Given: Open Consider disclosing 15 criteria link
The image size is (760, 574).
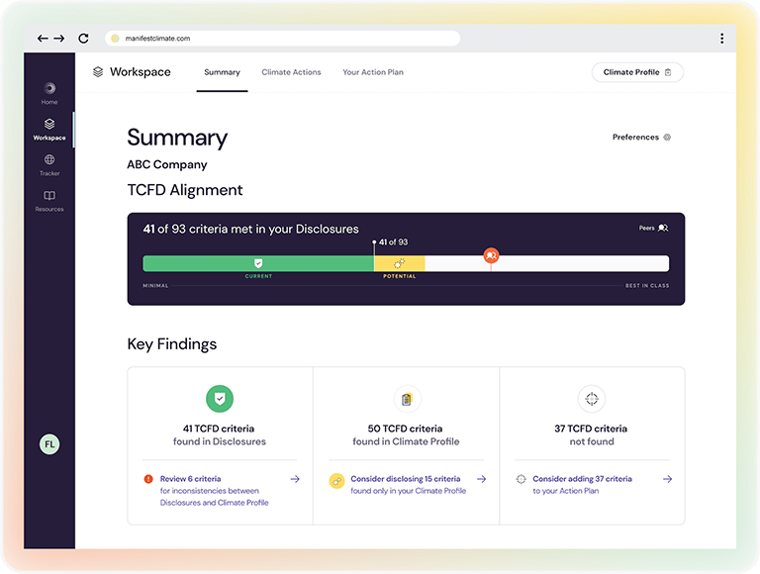Looking at the screenshot, I should pos(405,479).
